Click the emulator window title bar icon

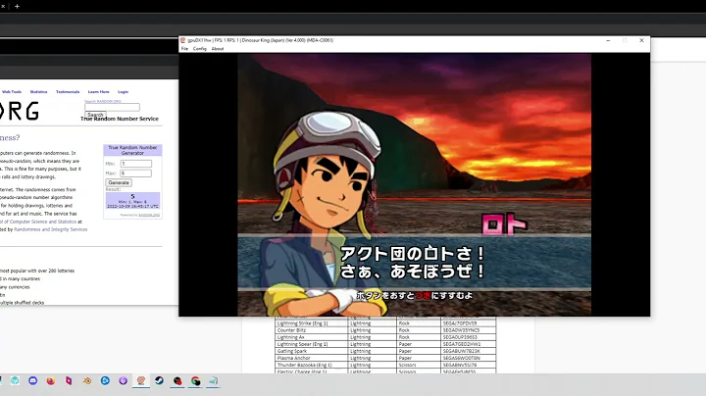[x=182, y=40]
